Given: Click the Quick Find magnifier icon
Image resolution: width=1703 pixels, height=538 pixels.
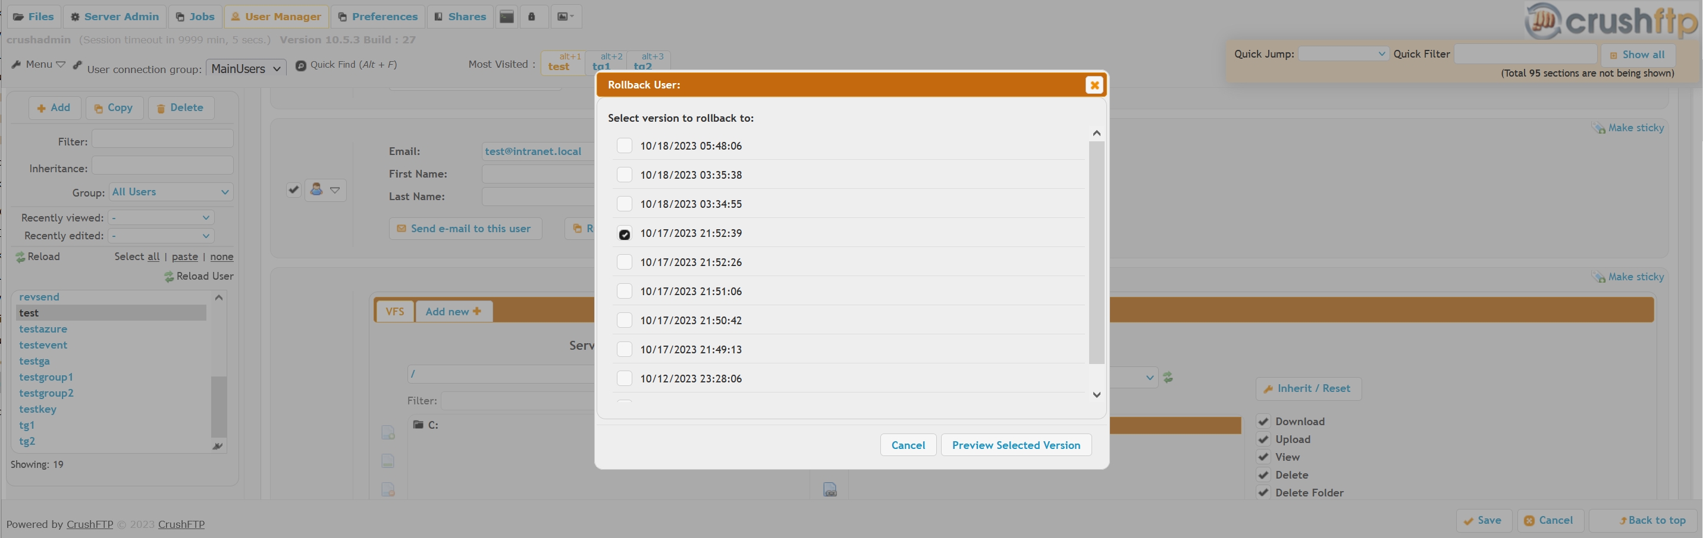Looking at the screenshot, I should [x=301, y=65].
